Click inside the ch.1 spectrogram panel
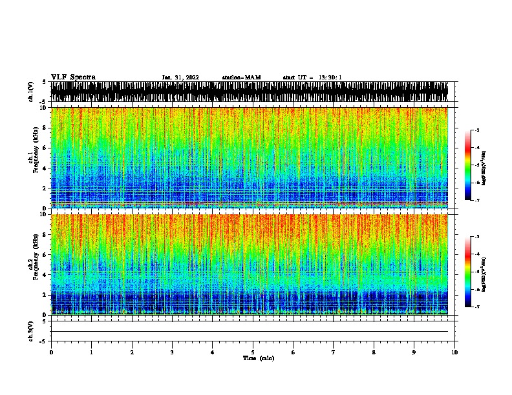512x395 pixels. [x=250, y=157]
